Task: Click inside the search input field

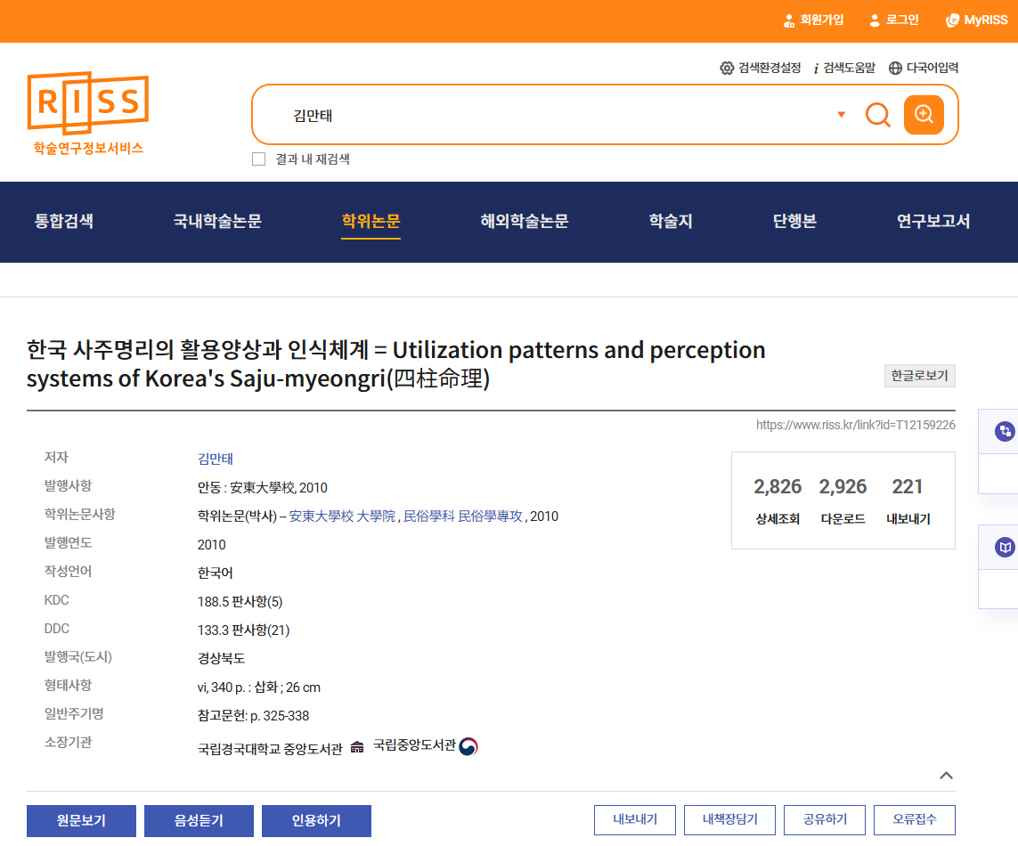Action: 552,115
